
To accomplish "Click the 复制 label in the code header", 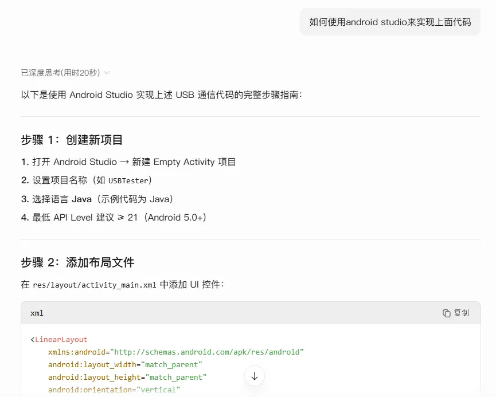I will [x=461, y=313].
